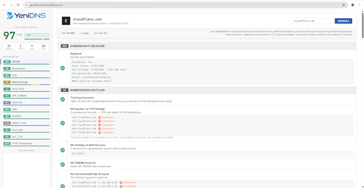Image resolution: width=364 pixels, height=188 pixels.
Task: Click the Durum: clientDeleteProhibited line
Action: 91,77
